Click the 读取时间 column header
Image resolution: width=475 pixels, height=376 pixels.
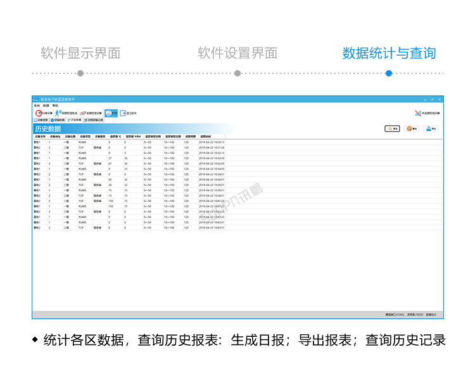coord(206,136)
